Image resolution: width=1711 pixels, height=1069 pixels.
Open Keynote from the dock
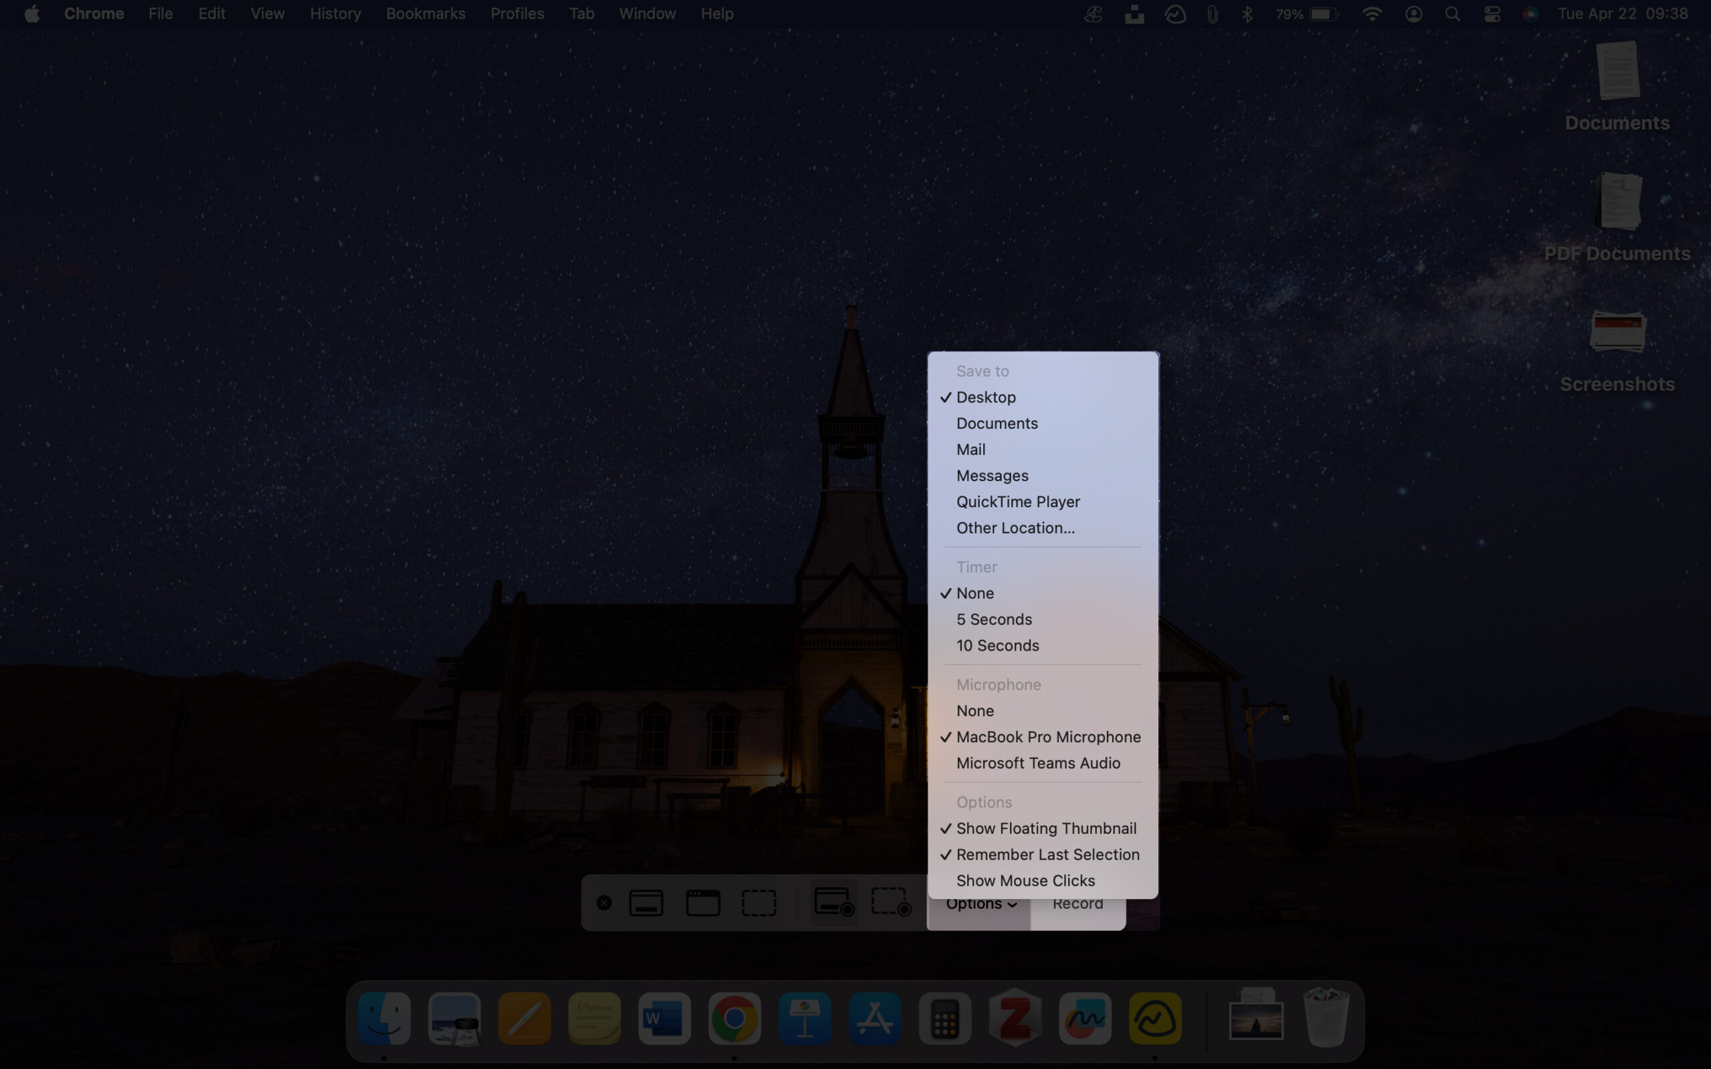pos(805,1018)
